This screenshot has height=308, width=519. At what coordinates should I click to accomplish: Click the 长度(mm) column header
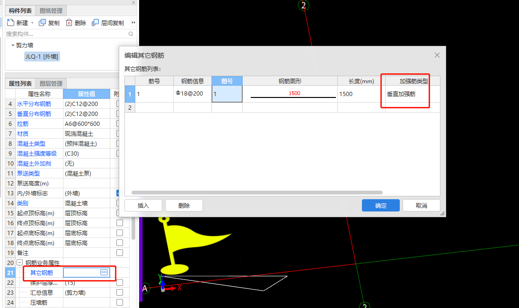pyautogui.click(x=361, y=81)
